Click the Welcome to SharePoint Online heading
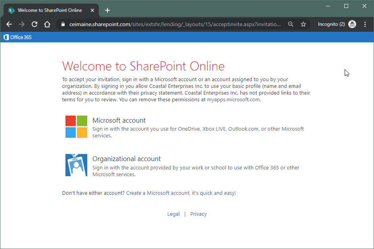The image size is (374, 249). [143, 66]
